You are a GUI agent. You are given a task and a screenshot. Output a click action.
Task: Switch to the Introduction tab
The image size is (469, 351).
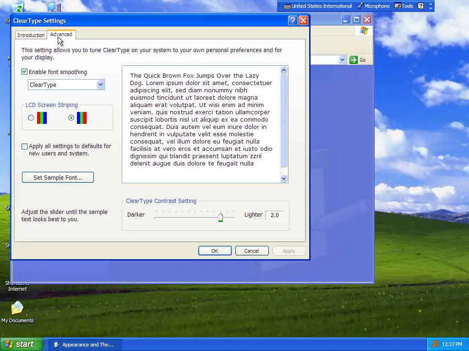tap(31, 35)
